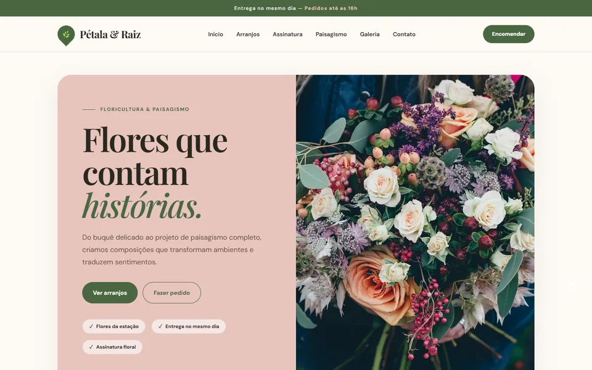This screenshot has height=370, width=592.
Task: Select the Assinatura nav link
Action: point(288,35)
